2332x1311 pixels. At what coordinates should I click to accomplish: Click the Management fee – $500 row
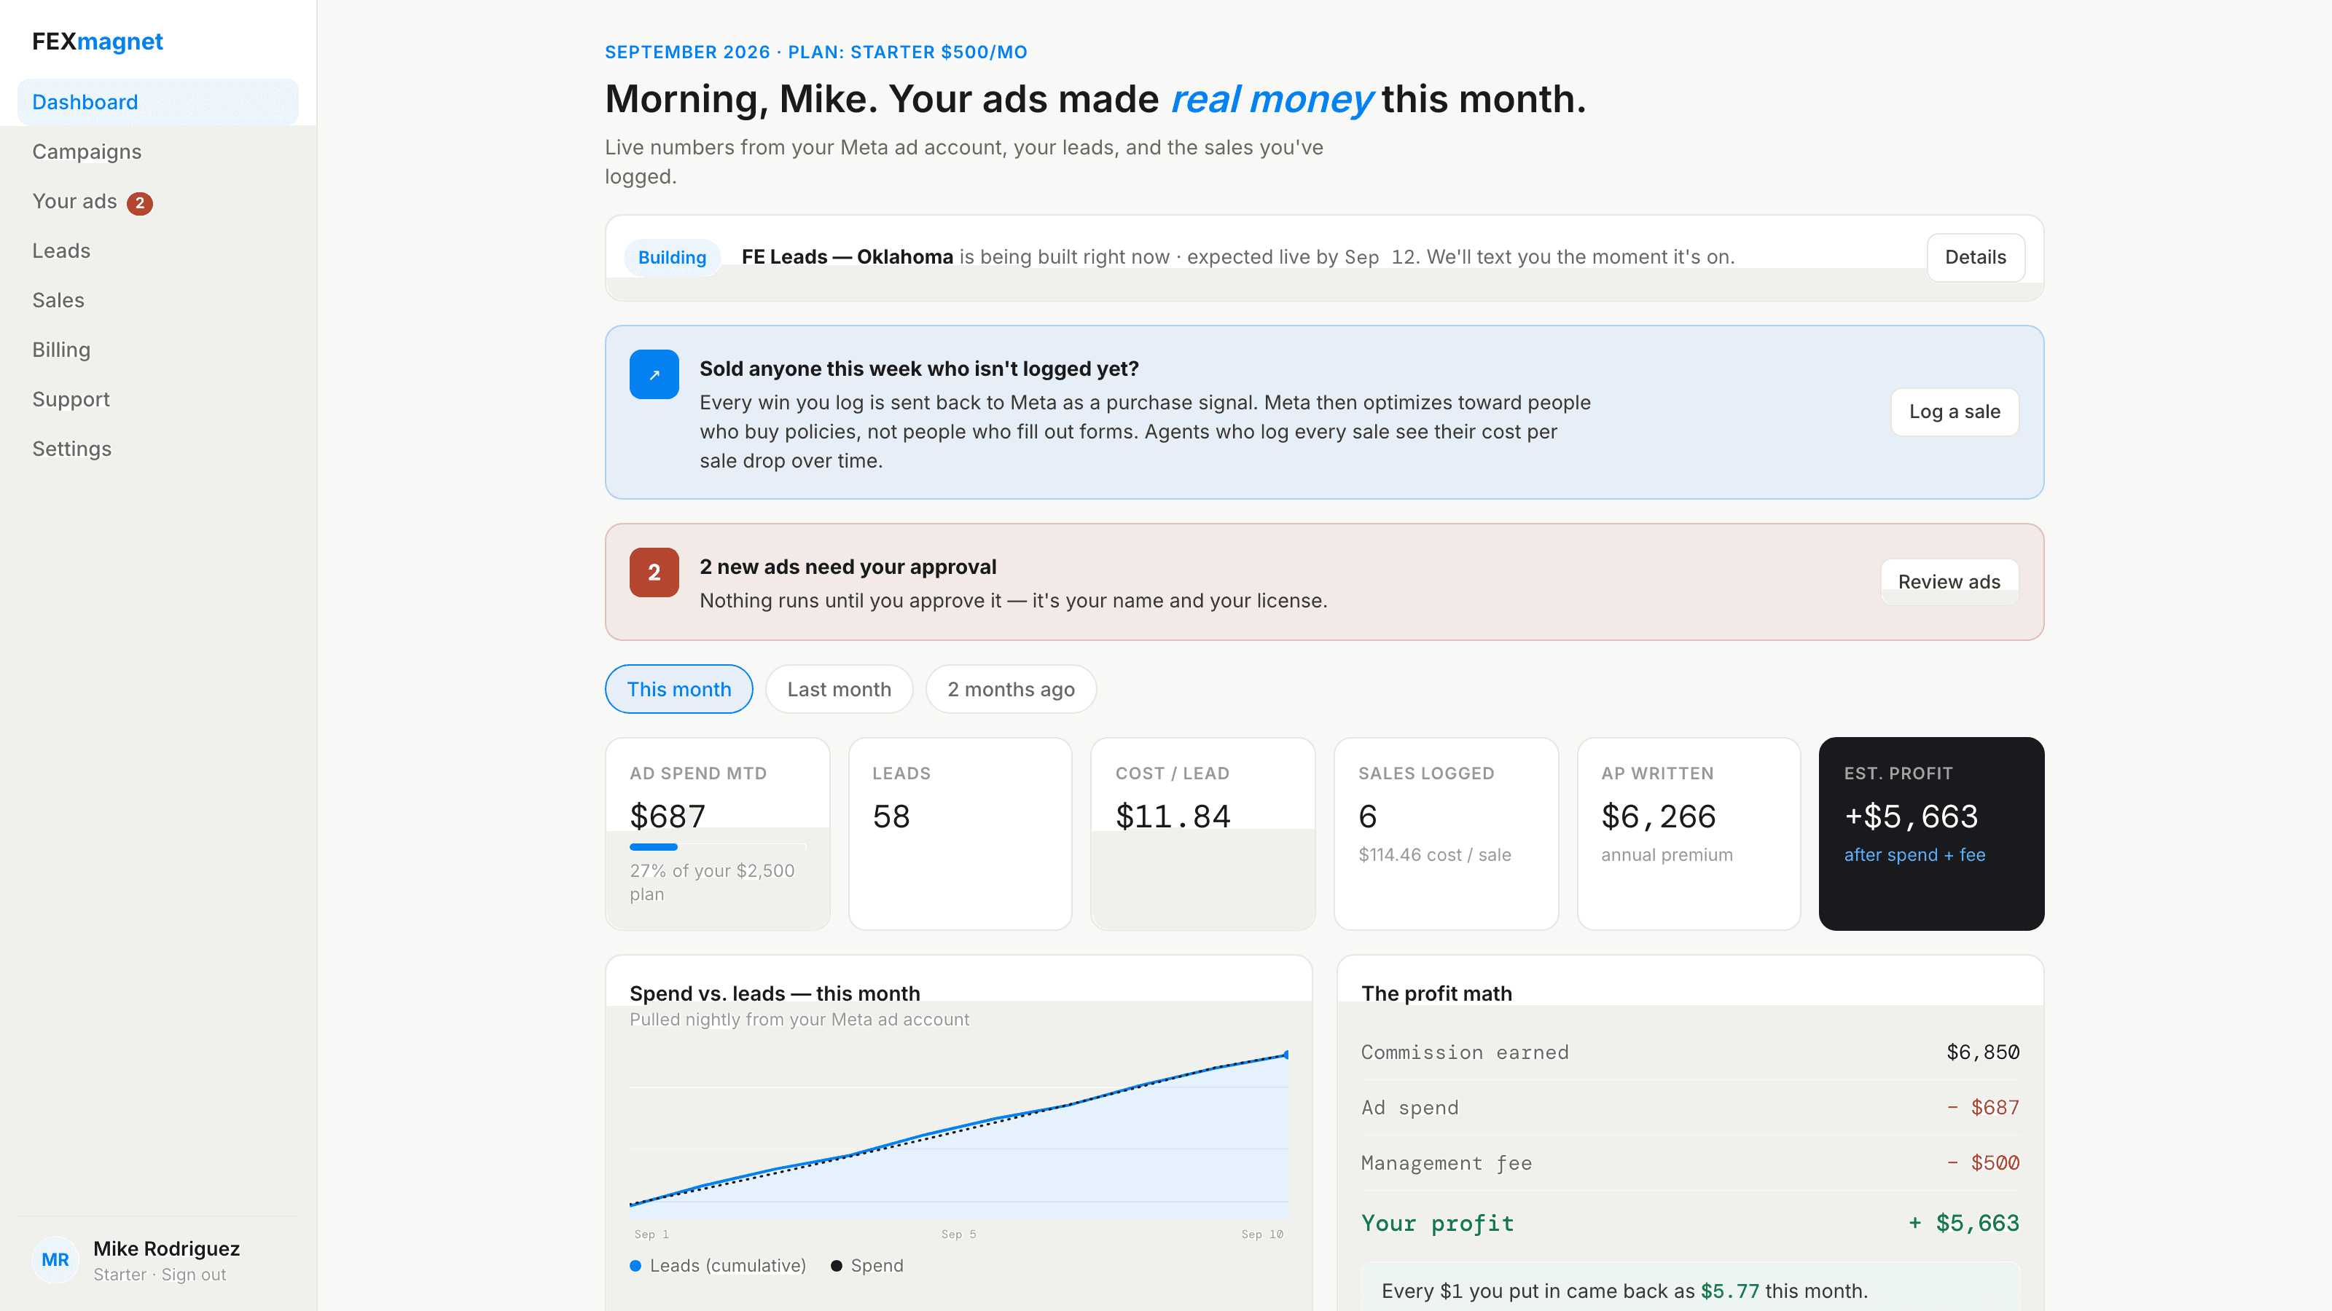click(x=1690, y=1162)
